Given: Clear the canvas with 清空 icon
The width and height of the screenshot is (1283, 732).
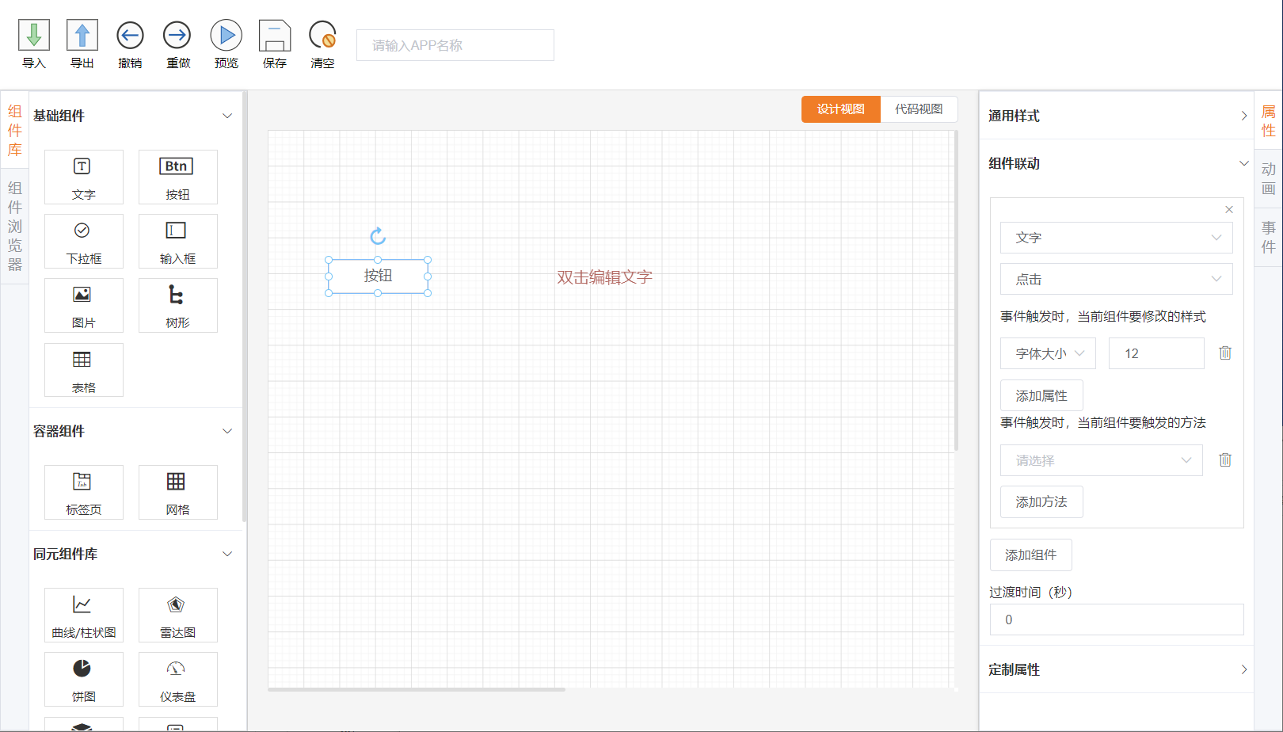Looking at the screenshot, I should point(322,36).
